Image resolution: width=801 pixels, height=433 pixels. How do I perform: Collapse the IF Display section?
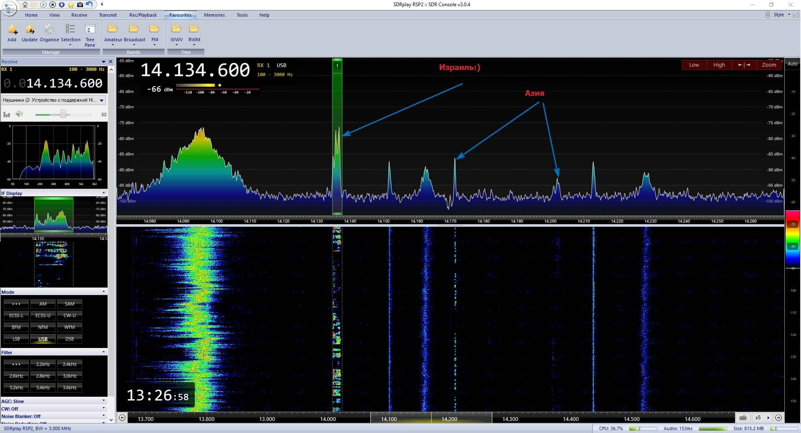pos(103,193)
